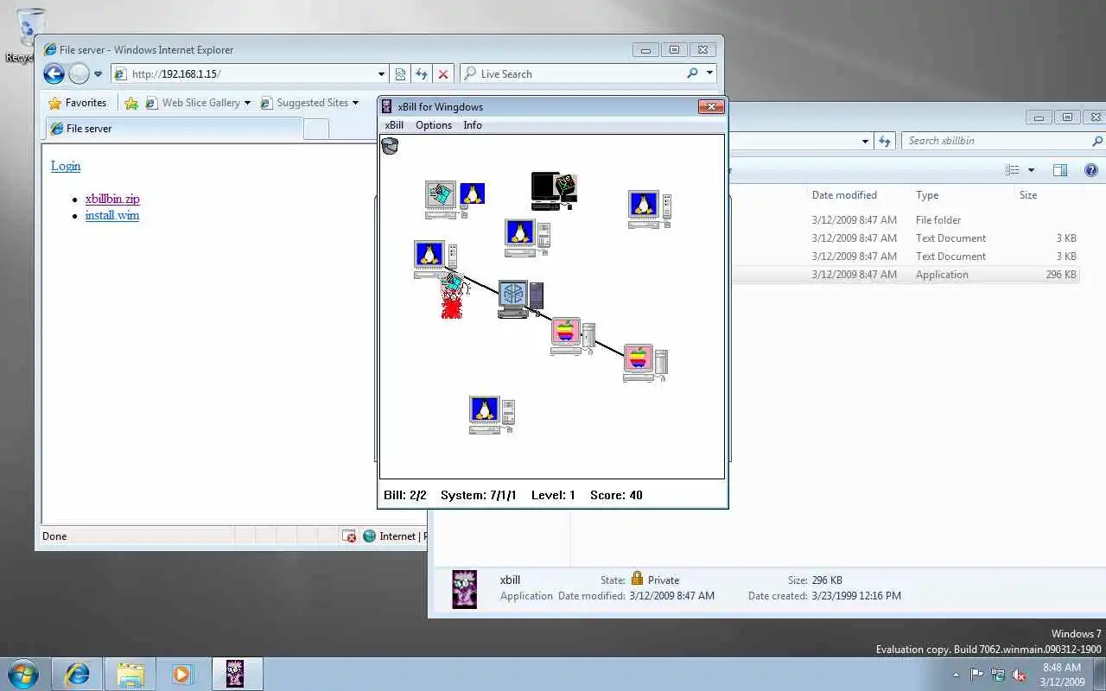Open the Options menu in xBill
Viewport: 1106px width, 691px height.
pyautogui.click(x=434, y=125)
